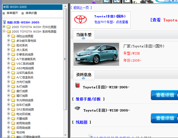Click the 年份:2005- text
This screenshot has height=138, width=178.
(x=132, y=60)
